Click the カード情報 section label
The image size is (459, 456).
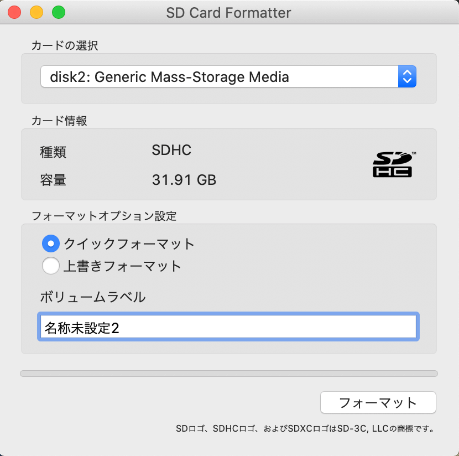point(59,121)
